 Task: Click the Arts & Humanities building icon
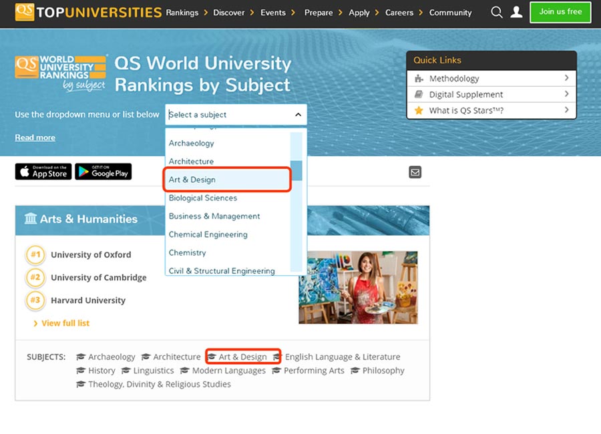[x=31, y=218]
